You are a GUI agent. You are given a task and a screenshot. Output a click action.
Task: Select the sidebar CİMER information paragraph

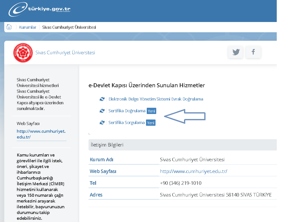(x=40, y=186)
